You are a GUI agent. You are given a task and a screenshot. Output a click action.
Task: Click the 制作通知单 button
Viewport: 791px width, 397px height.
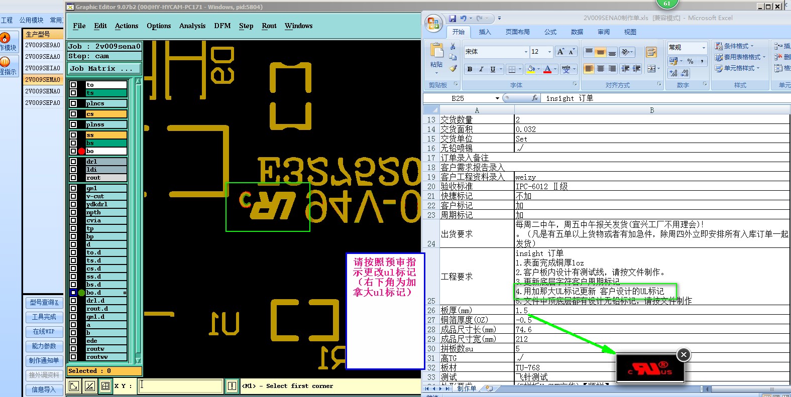coord(44,361)
